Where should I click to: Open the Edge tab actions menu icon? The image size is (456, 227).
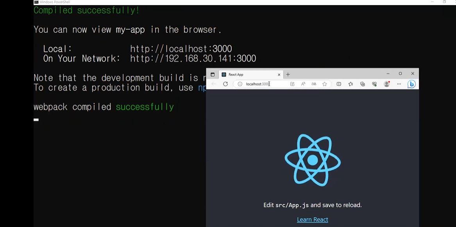click(x=213, y=74)
